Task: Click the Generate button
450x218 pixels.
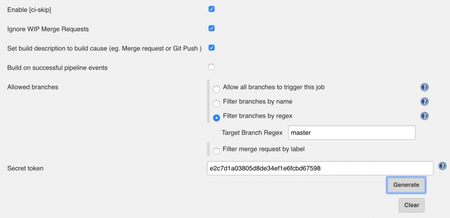Action: point(406,185)
